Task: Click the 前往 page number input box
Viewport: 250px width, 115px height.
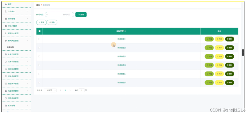Action: (x=82, y=90)
